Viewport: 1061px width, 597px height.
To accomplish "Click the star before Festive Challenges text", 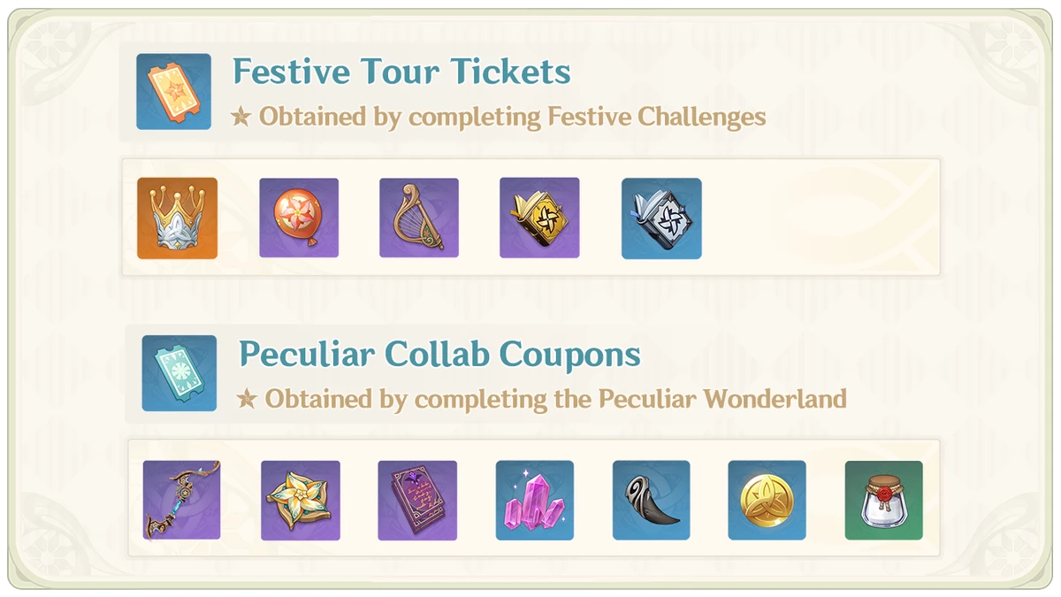I will (x=241, y=117).
